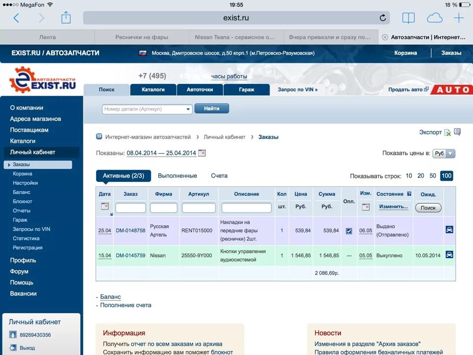
Task: Focus the Заказ filter field
Action: (131, 208)
